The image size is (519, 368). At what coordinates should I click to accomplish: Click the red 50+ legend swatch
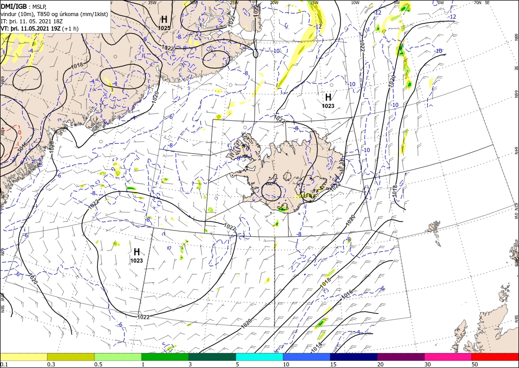[x=495, y=357]
